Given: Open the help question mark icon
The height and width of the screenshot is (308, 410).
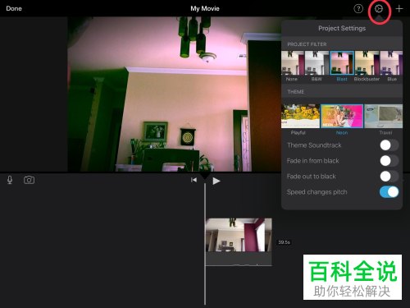Looking at the screenshot, I should [358, 9].
